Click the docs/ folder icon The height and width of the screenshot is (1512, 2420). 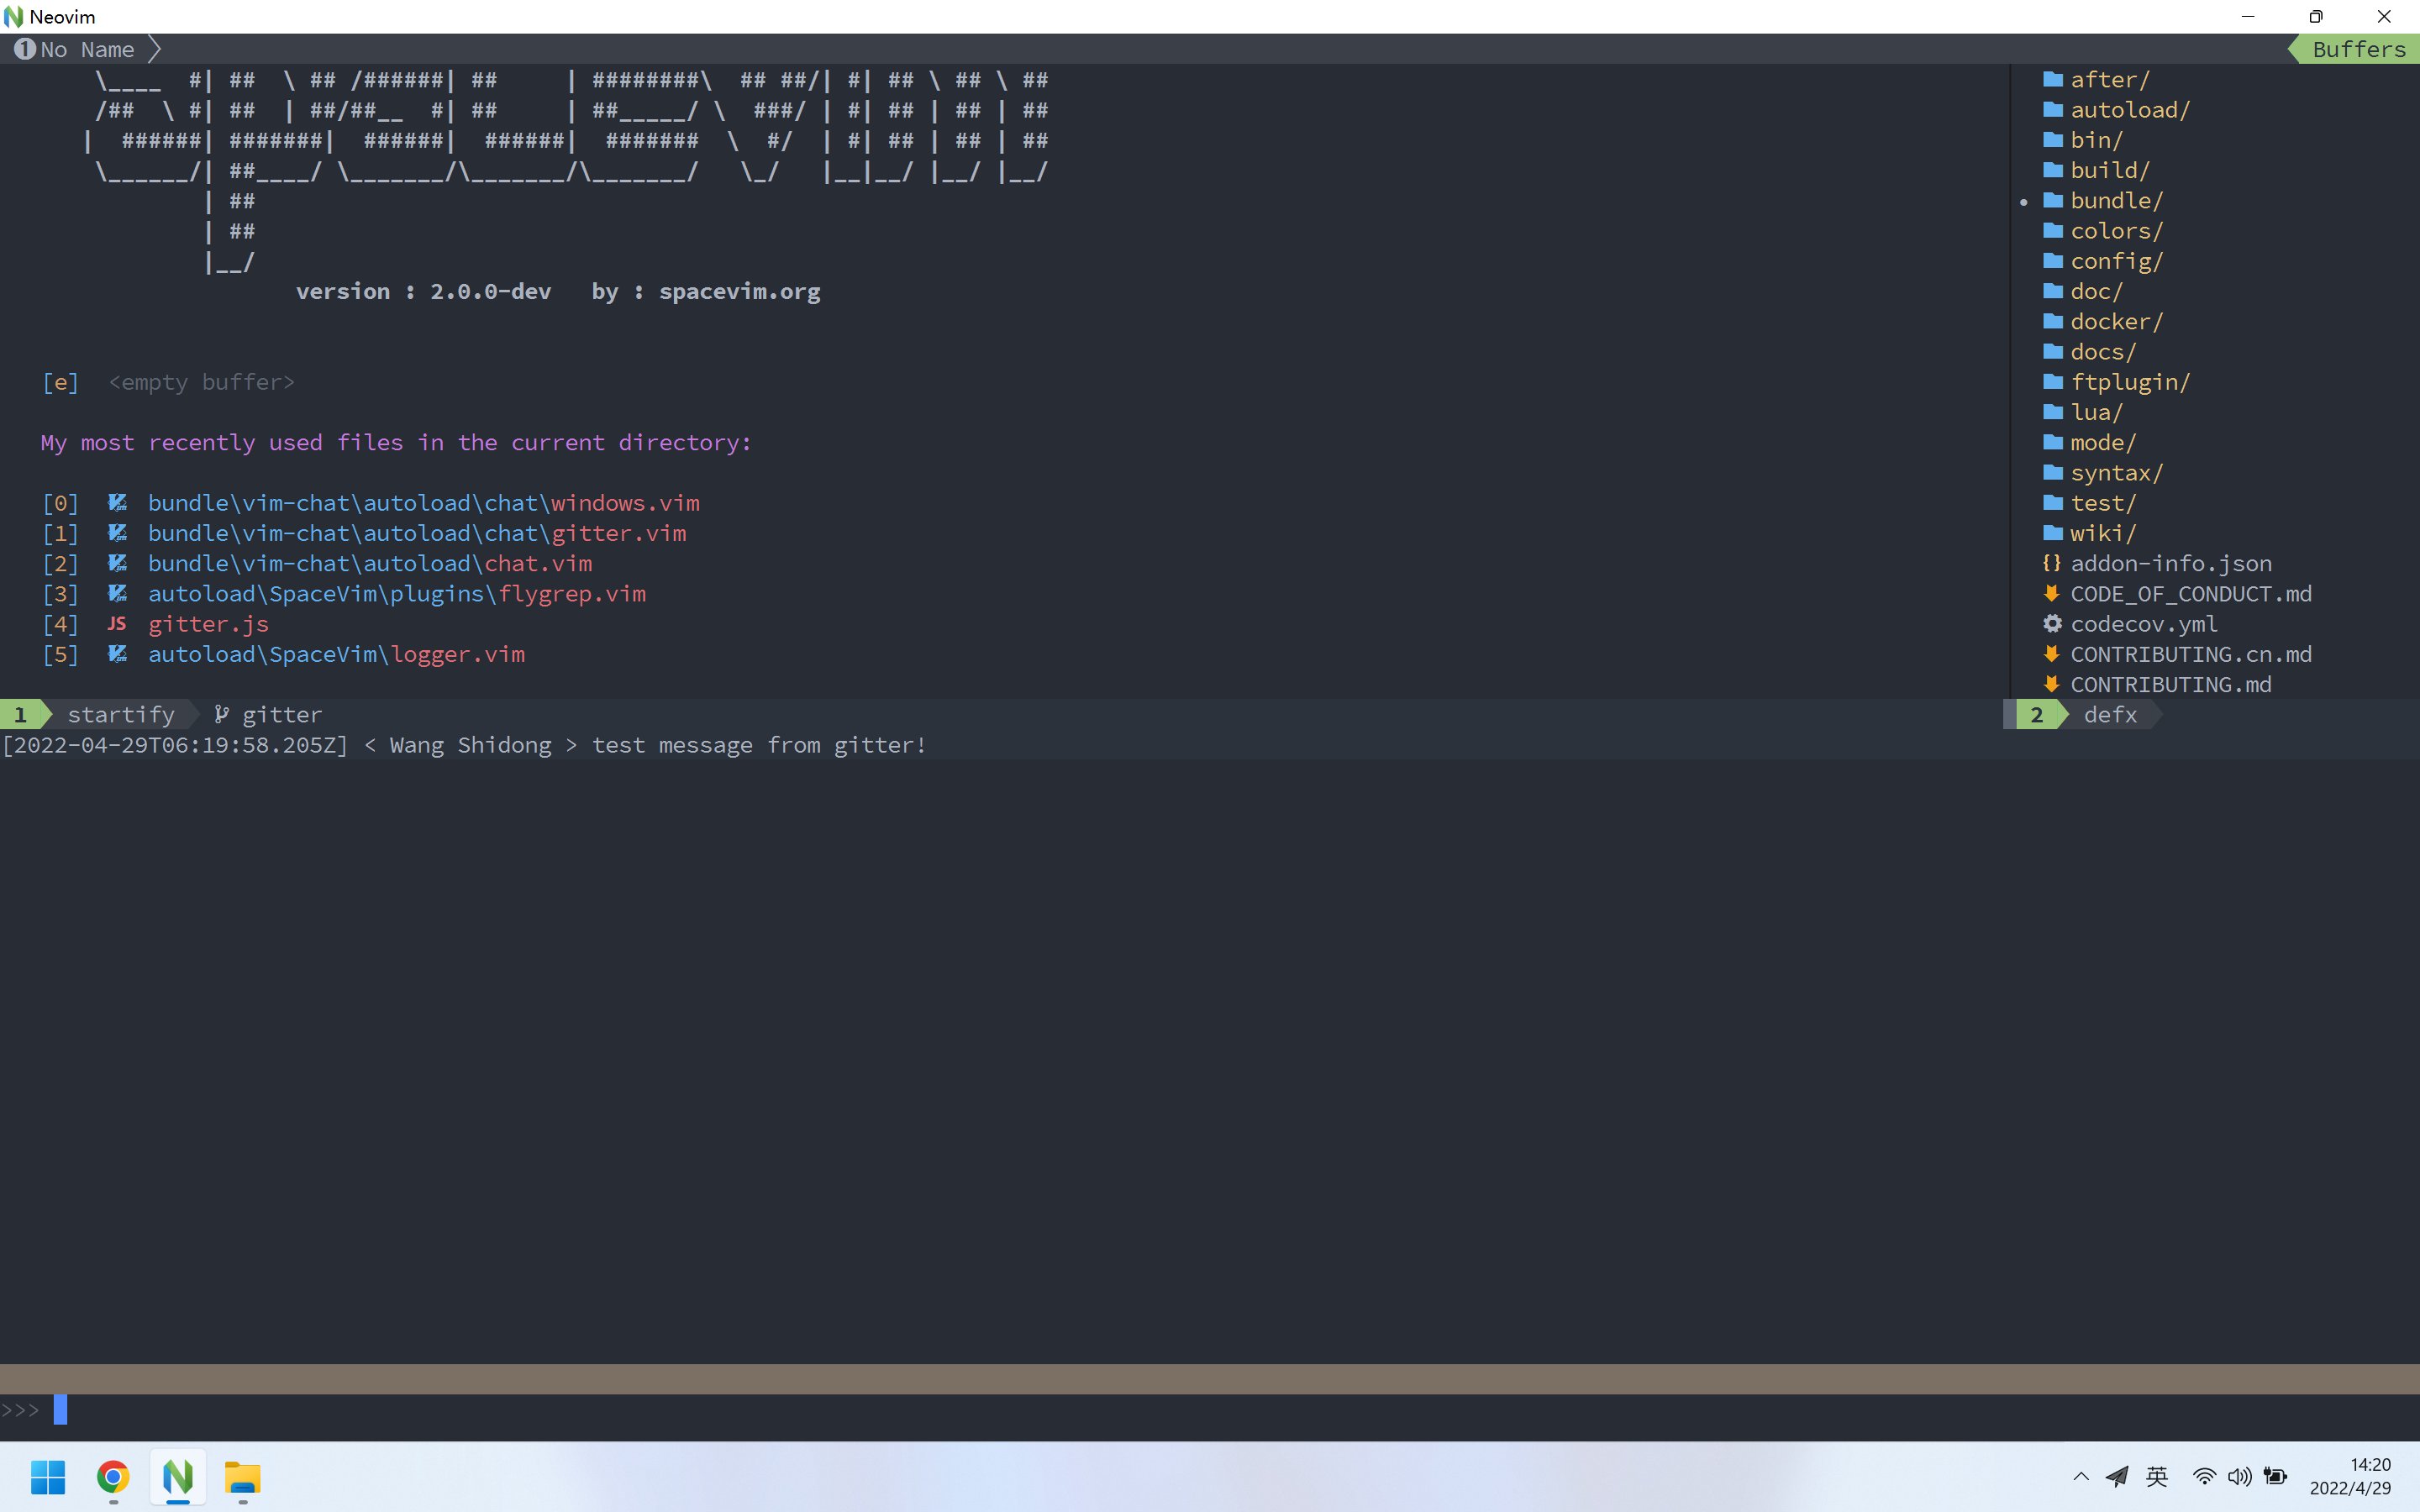pyautogui.click(x=2053, y=351)
